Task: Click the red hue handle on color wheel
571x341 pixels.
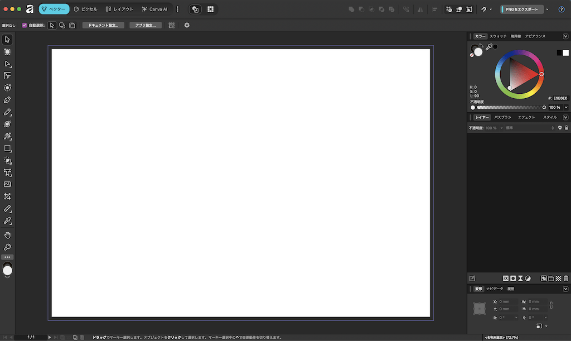Action: (541, 74)
